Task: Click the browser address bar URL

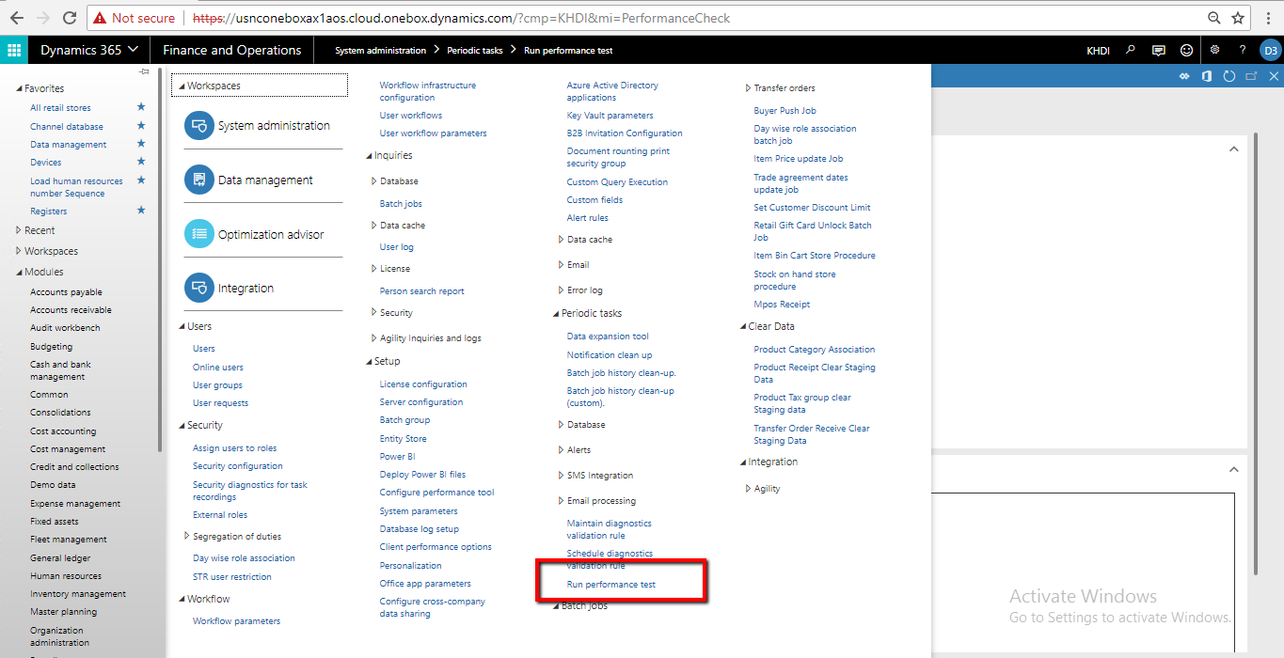Action: point(461,18)
